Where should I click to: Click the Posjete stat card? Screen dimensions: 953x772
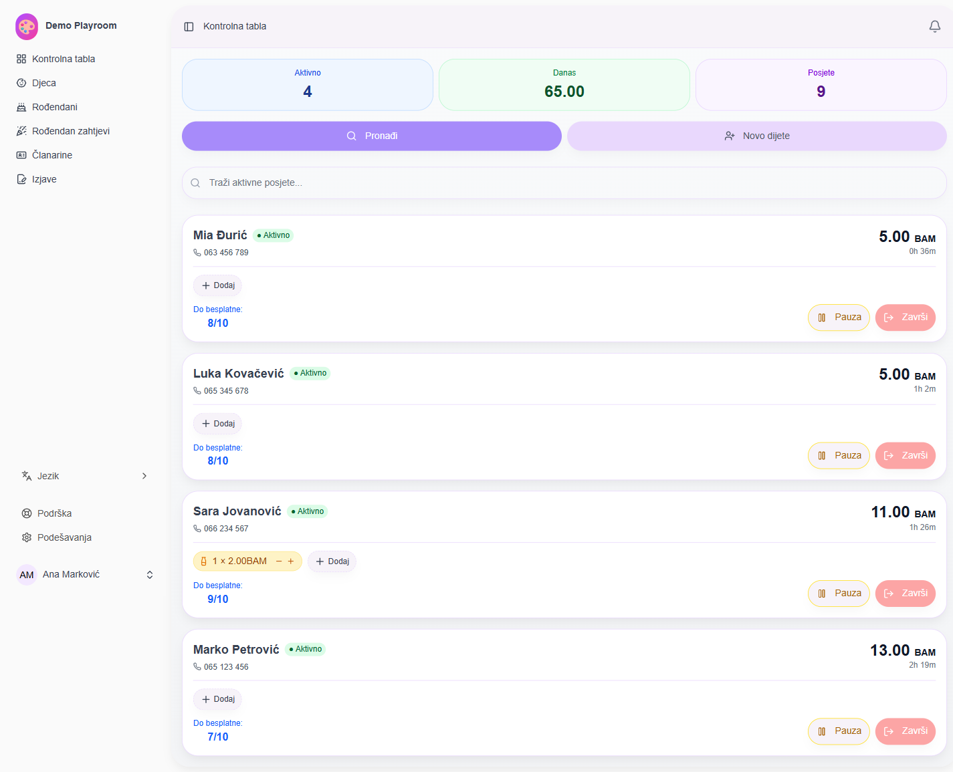(821, 85)
